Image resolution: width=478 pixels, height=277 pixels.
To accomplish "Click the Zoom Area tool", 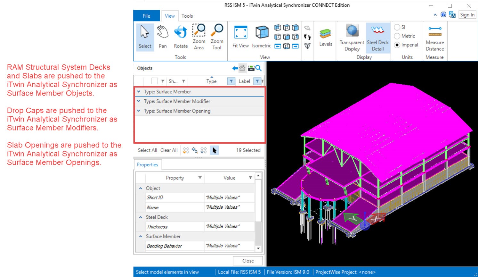I will point(199,37).
